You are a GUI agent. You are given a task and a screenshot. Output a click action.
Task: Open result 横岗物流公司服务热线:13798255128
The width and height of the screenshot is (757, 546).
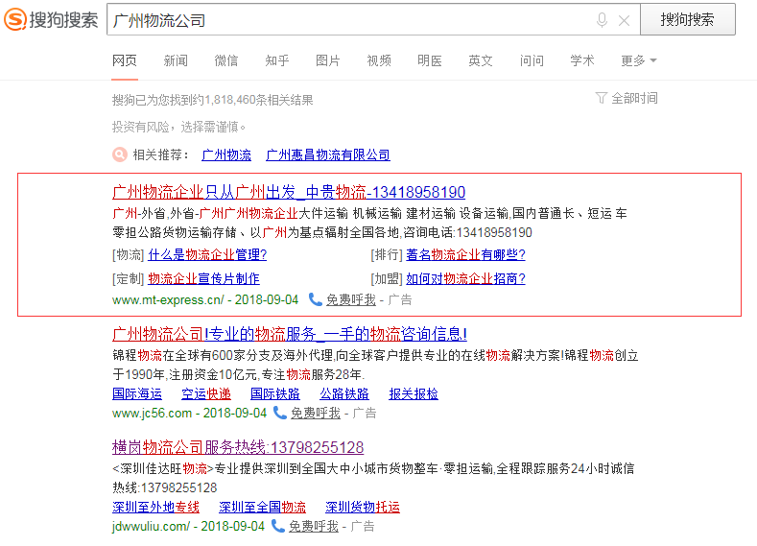tap(238, 447)
